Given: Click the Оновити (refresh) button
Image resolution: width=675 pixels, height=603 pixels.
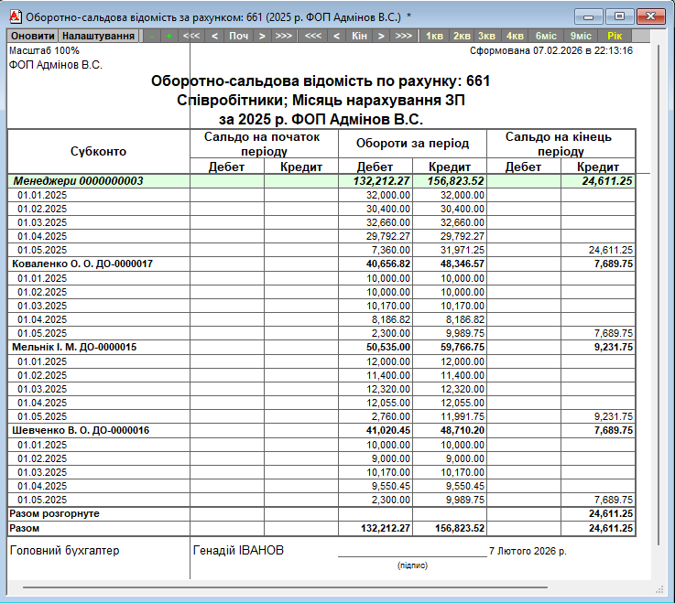Looking at the screenshot, I should click(33, 36).
